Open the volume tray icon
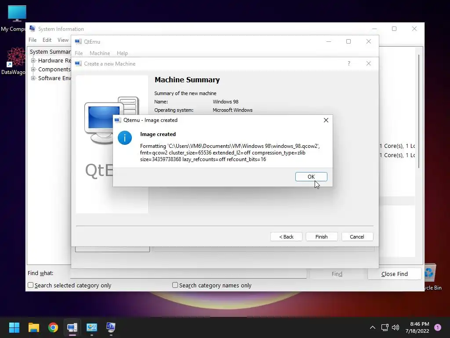Viewport: 450px width, 338px height. pos(396,327)
